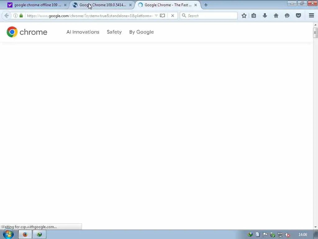Click the second taskbar application button
The height and width of the screenshot is (239, 318).
point(39,235)
